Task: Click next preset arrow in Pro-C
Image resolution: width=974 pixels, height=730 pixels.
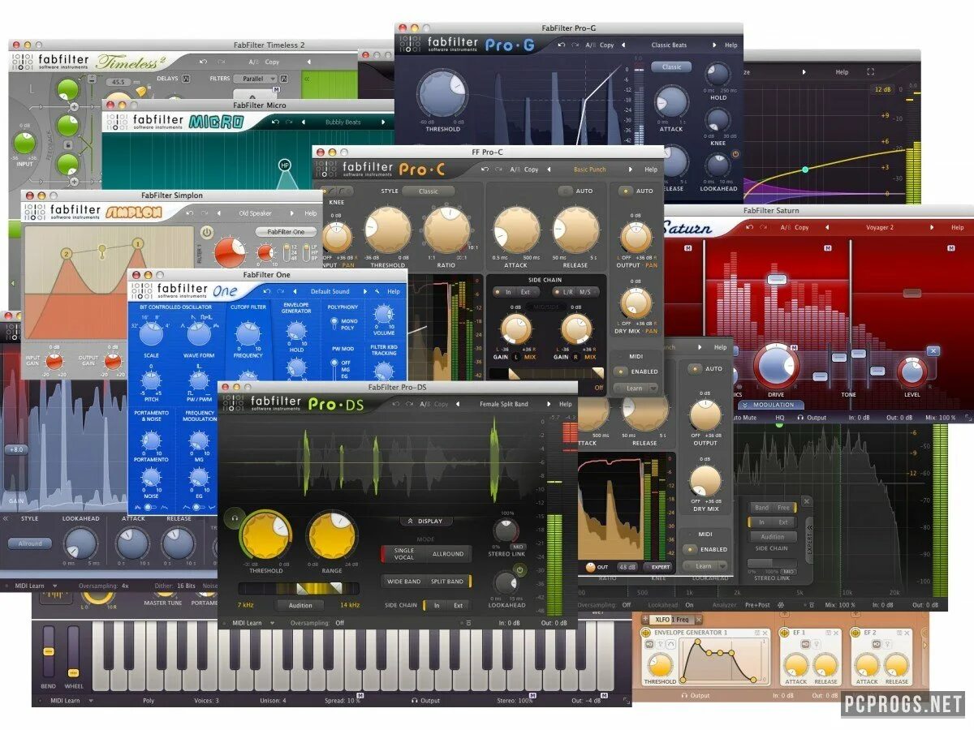Action: (631, 170)
